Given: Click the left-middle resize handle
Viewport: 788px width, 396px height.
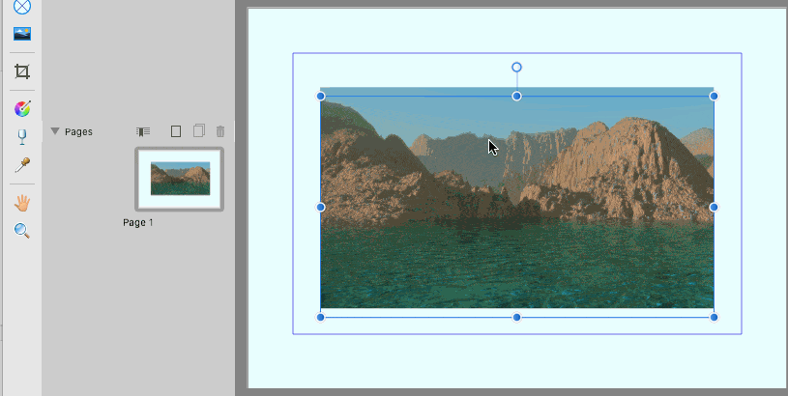Looking at the screenshot, I should pyautogui.click(x=321, y=207).
